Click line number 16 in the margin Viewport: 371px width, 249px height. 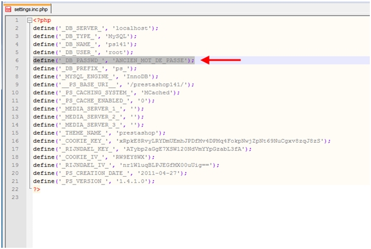(x=15, y=141)
